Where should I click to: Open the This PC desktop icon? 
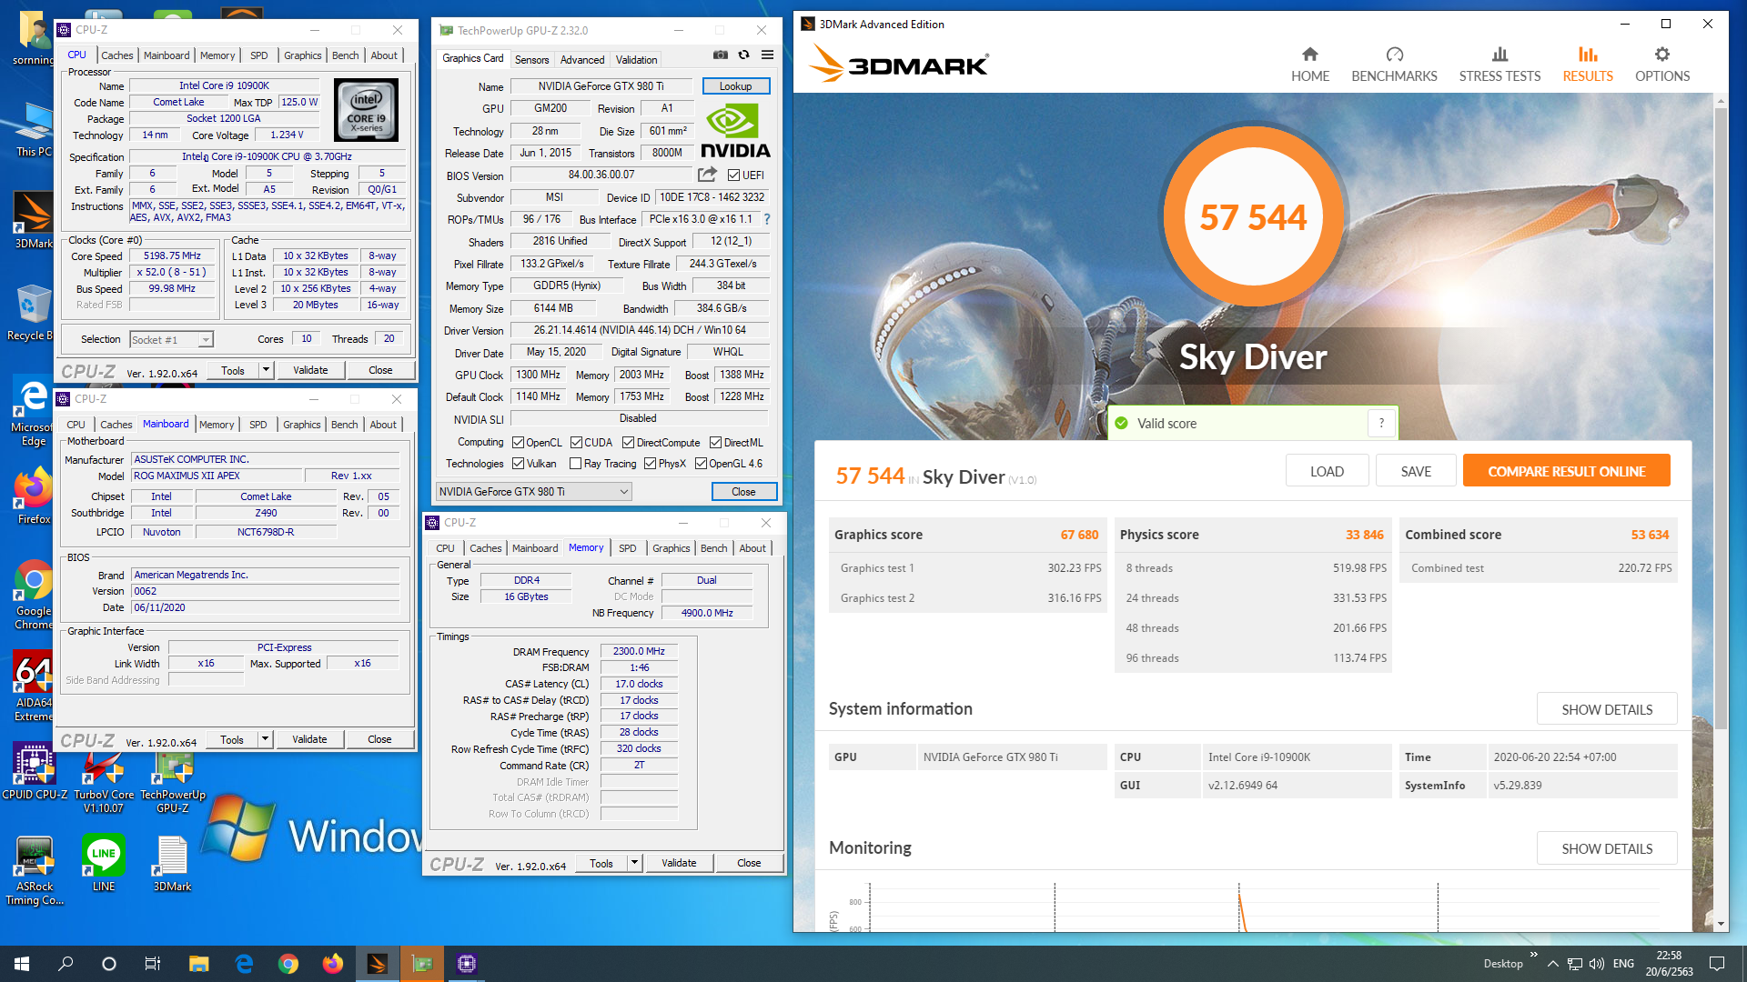coord(34,130)
